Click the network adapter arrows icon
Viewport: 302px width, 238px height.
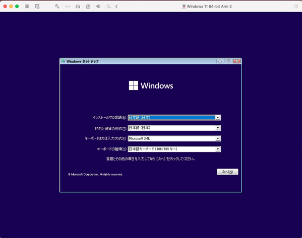68,7
